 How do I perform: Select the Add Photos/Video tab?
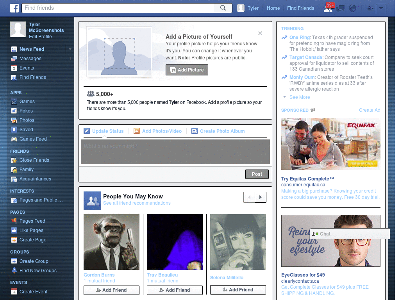click(158, 131)
